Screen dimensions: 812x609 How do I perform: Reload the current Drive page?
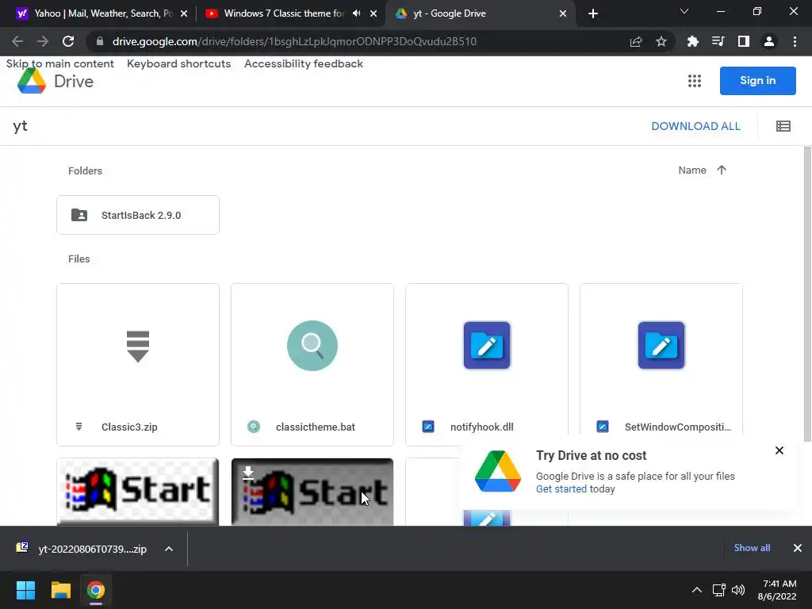[x=68, y=41]
